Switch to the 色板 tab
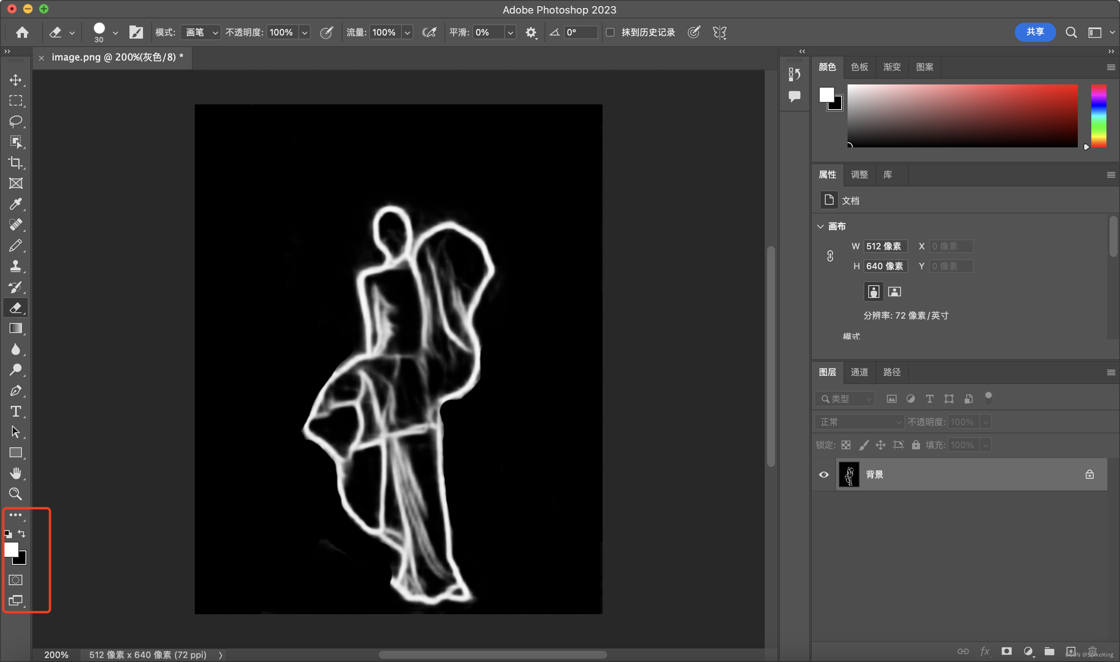The height and width of the screenshot is (662, 1120). [859, 67]
